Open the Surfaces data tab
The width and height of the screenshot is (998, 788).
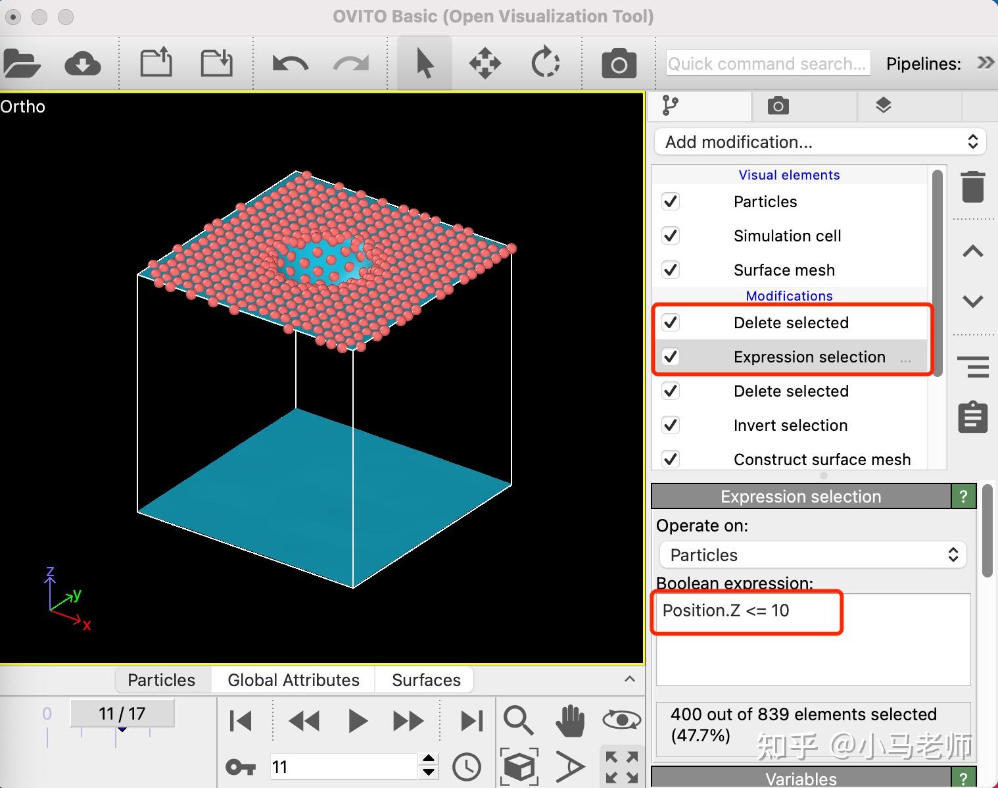coord(426,680)
